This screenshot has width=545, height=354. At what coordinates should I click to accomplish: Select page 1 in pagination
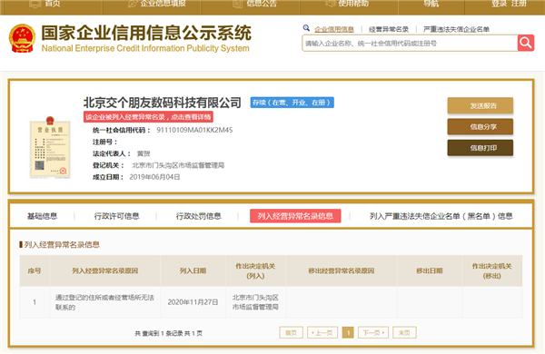click(x=348, y=333)
